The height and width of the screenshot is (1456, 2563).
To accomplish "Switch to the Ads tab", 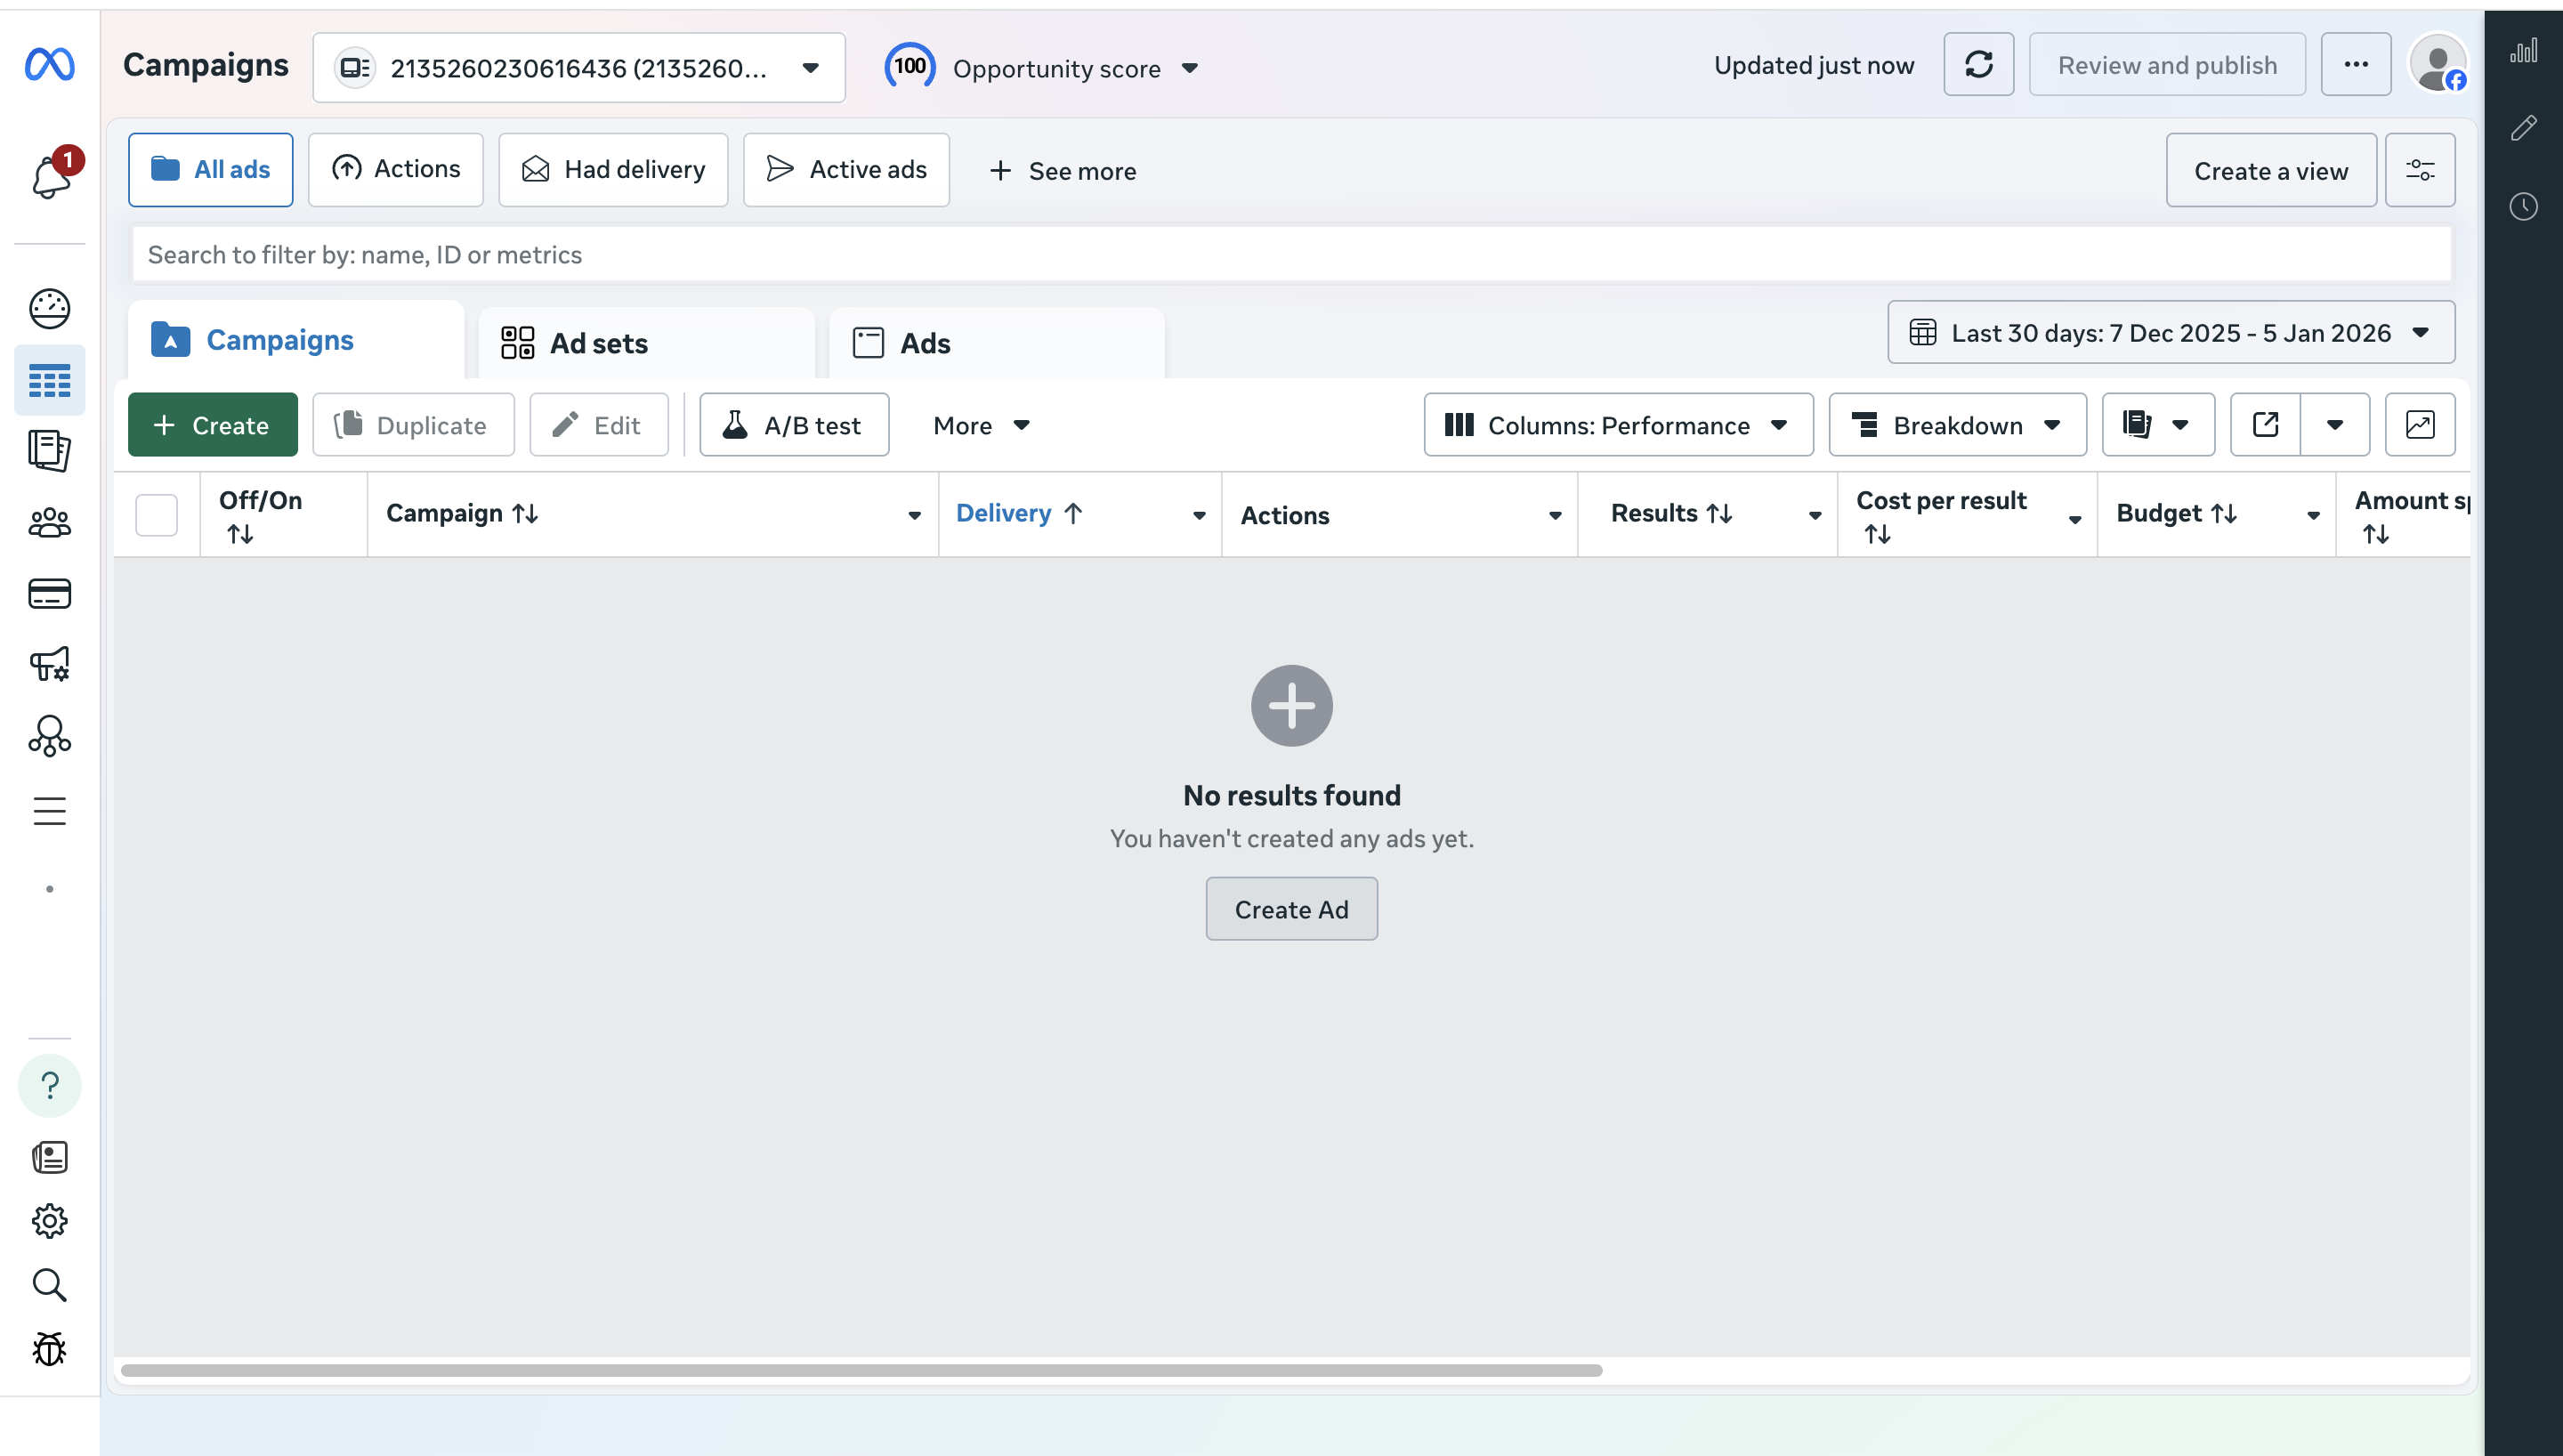I will [x=925, y=344].
